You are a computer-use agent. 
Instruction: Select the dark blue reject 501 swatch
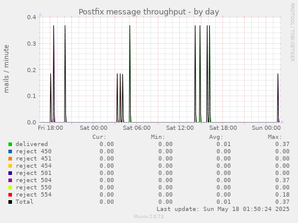pos(10,173)
